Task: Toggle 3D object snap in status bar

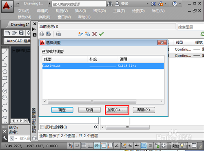Action: tap(110, 146)
